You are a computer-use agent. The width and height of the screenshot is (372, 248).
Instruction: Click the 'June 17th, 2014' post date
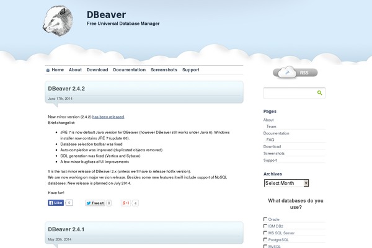[x=60, y=99]
